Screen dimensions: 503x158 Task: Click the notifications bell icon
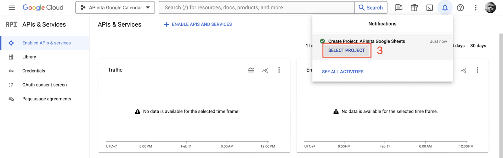[x=445, y=7]
